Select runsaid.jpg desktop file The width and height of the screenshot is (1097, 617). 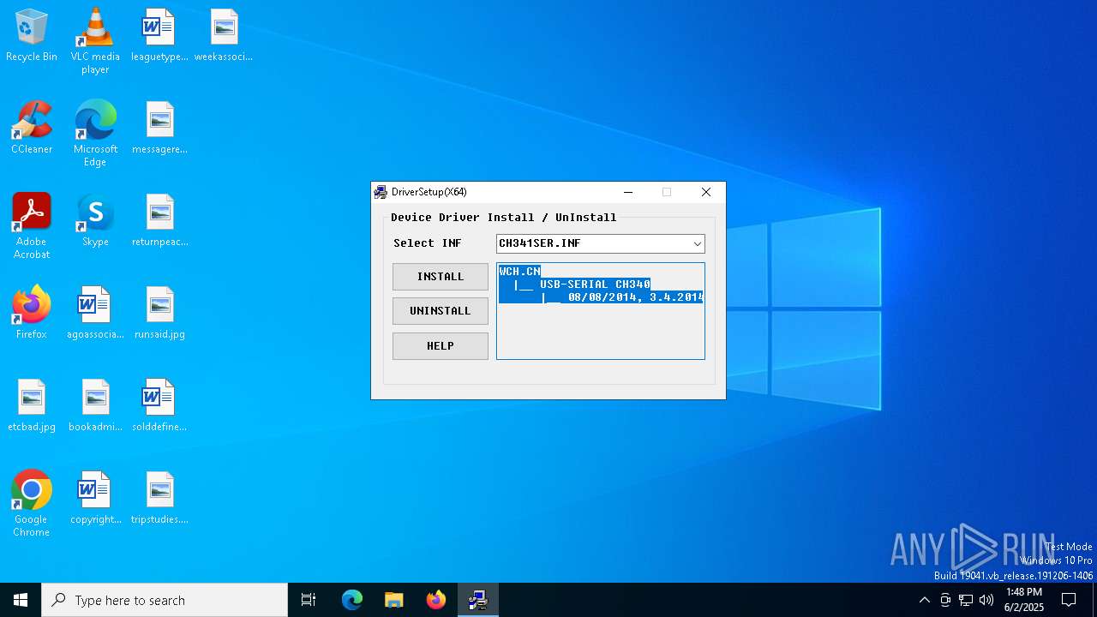tap(159, 314)
